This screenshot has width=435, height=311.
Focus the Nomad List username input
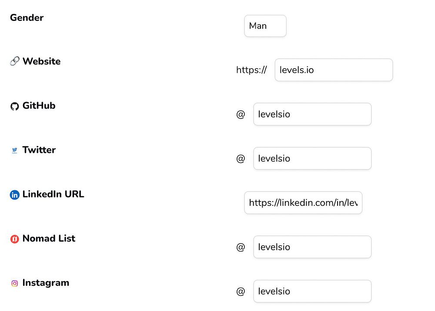pos(312,247)
